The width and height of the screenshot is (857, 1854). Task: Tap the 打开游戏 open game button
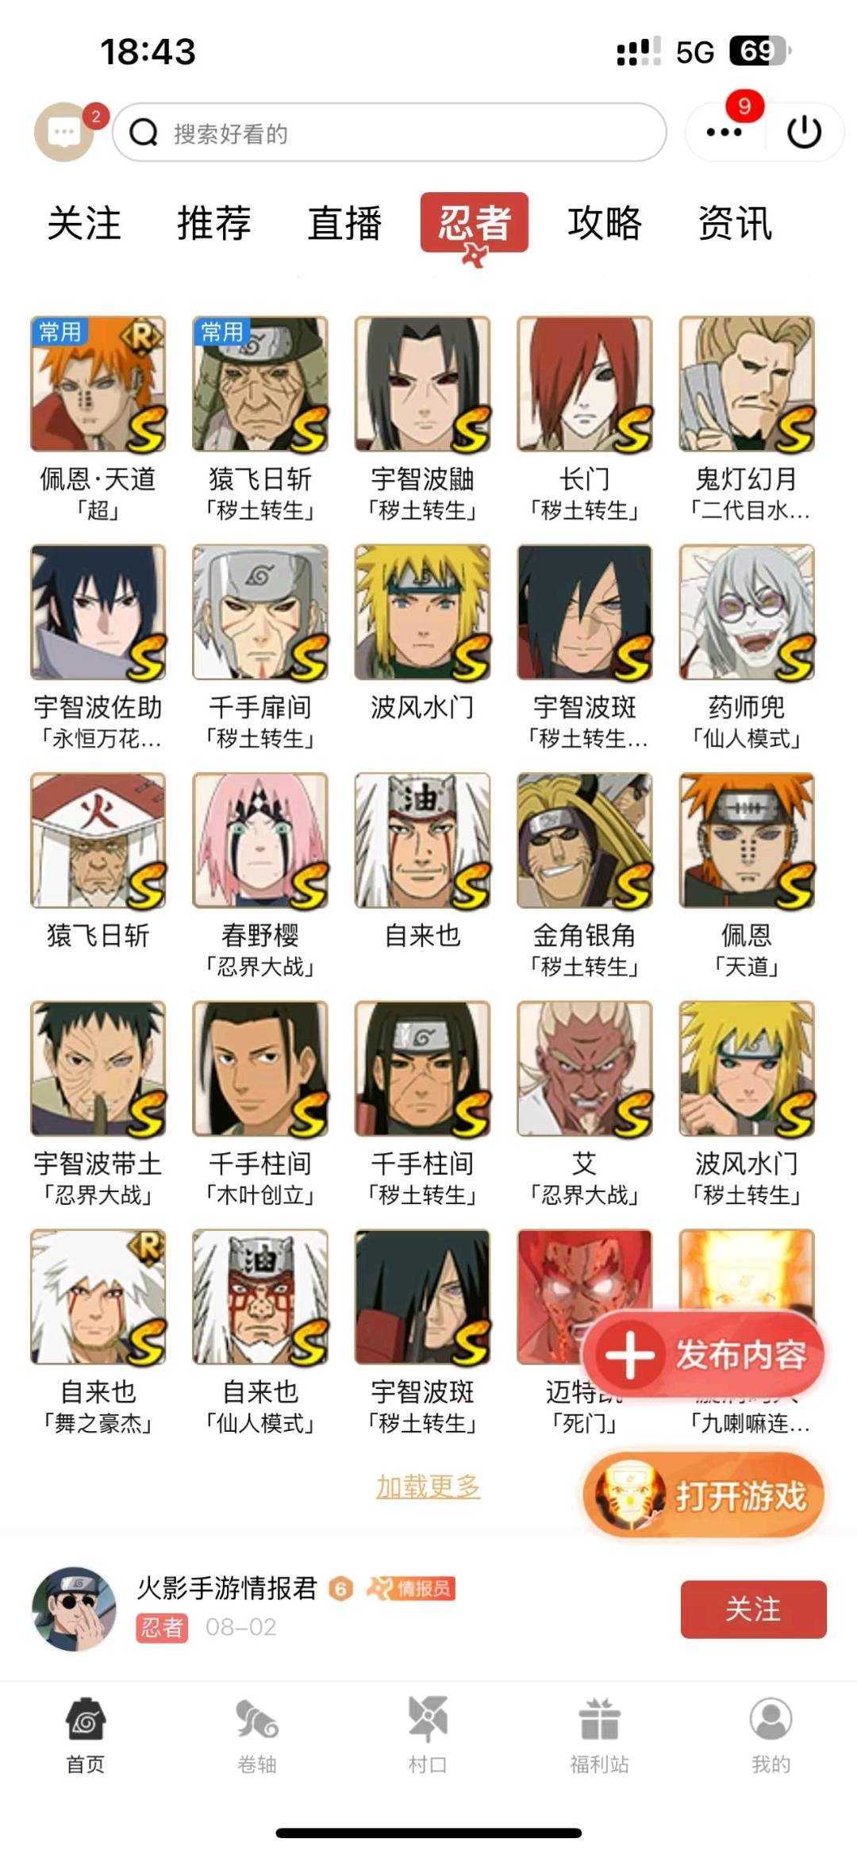pyautogui.click(x=704, y=1495)
